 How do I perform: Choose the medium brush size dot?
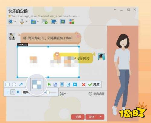click(x=13, y=92)
